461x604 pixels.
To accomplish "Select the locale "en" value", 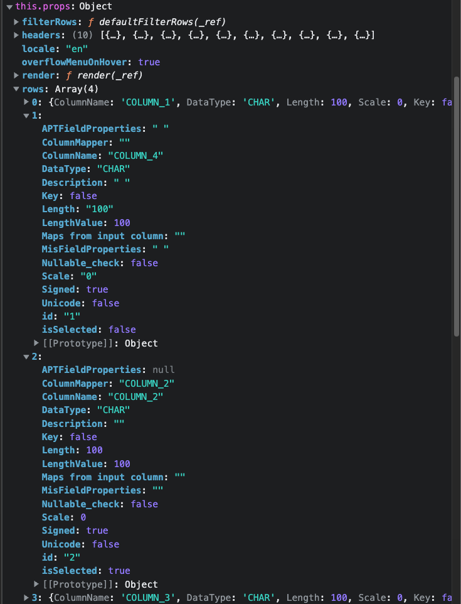I will (x=77, y=49).
